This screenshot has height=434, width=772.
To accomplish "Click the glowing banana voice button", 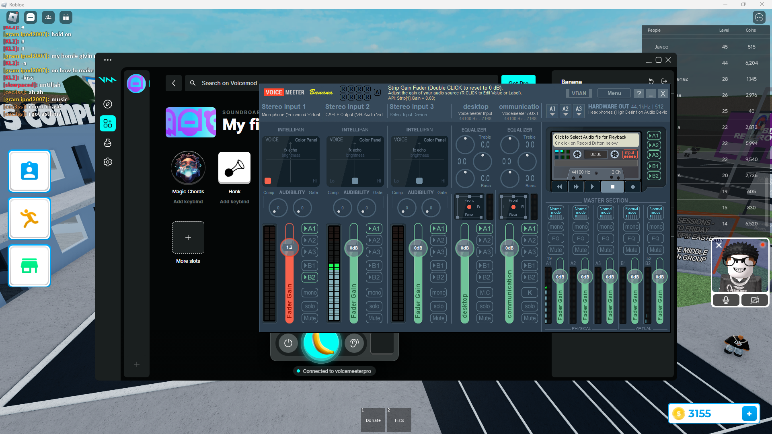I will (x=321, y=343).
